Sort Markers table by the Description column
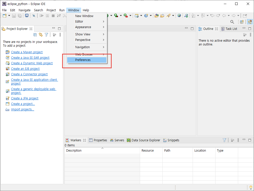The height and width of the screenshot is (191, 254). pos(102,150)
